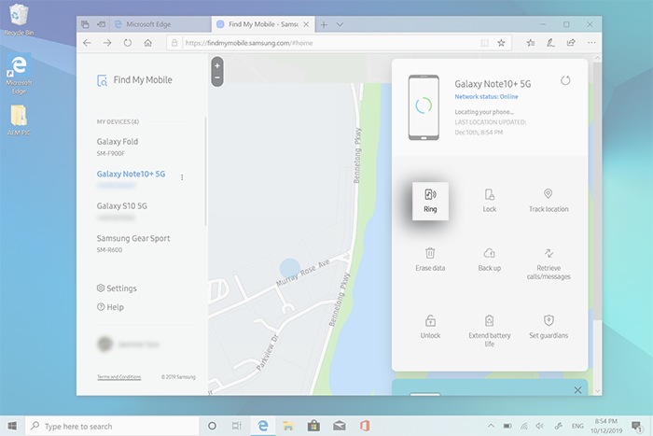Click the Ring action for Galaxy Note10+ 5G

point(430,201)
